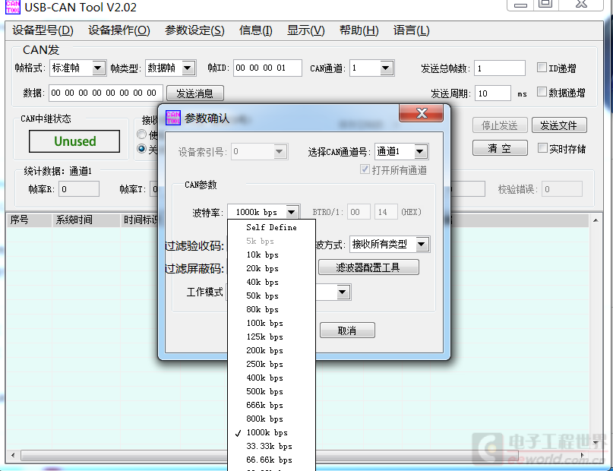
Task: Click the 发送总帧数 input field
Action: 500,68
